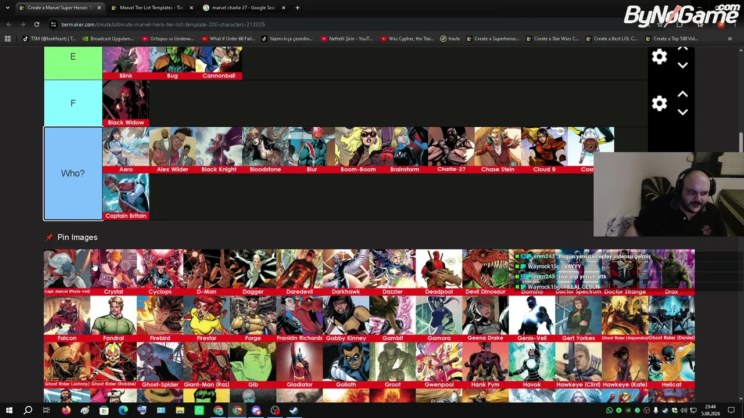Image resolution: width=744 pixels, height=418 pixels.
Task: Pick the Devil Dinosaur image from the pool
Action: [485, 272]
